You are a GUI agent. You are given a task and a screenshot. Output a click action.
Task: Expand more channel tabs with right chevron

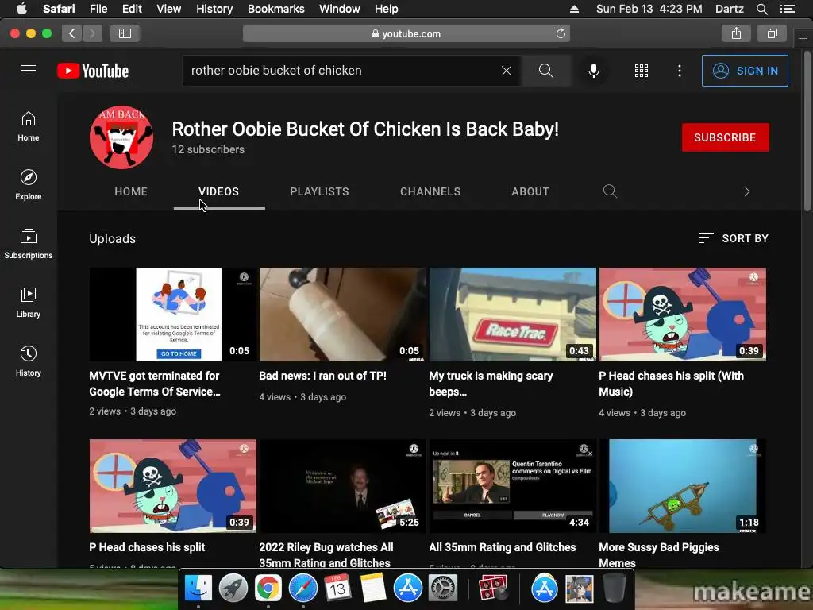pyautogui.click(x=746, y=191)
